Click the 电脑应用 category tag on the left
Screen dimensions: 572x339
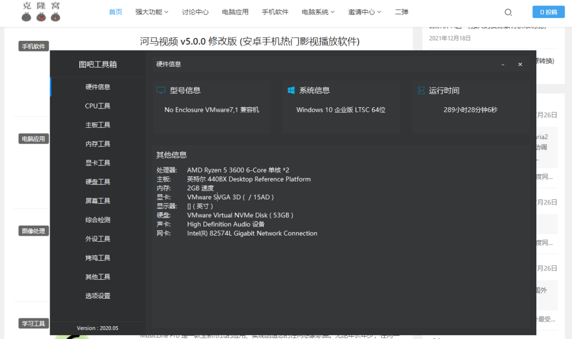34,139
